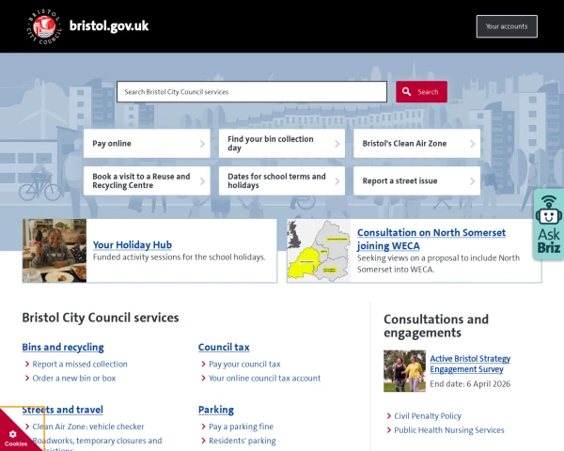The width and height of the screenshot is (564, 451).
Task: Click Your online council tax account link
Action: point(265,378)
